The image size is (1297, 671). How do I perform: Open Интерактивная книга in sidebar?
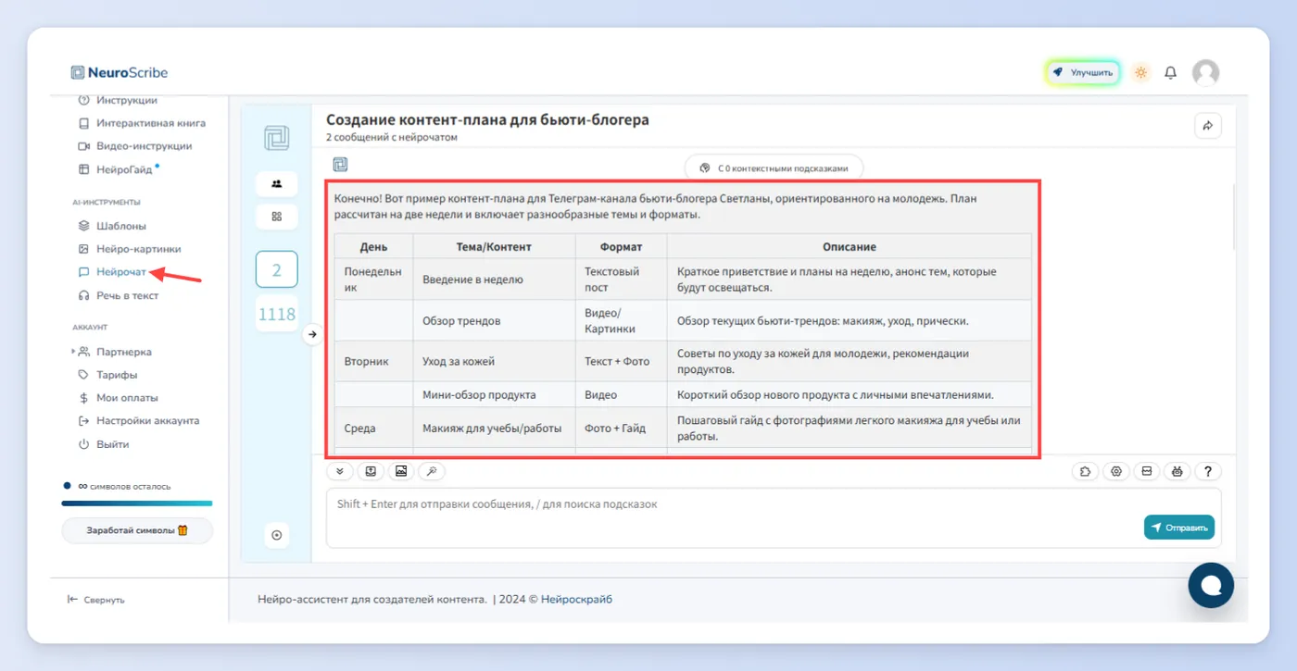(141, 123)
